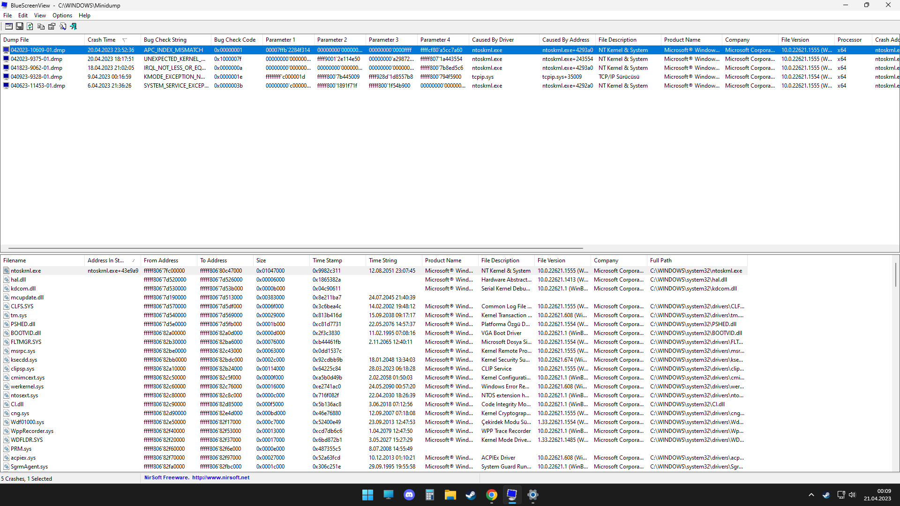900x506 pixels.
Task: Show hidden system tray icons chevron
Action: click(x=811, y=495)
